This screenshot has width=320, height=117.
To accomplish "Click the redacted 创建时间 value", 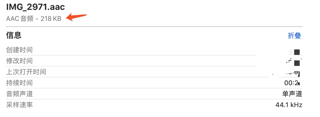I will (x=295, y=52).
